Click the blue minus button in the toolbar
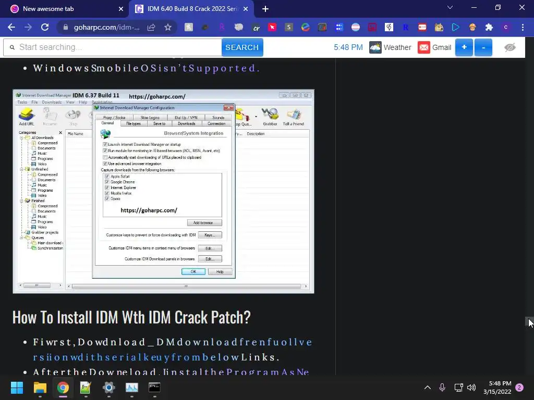Image resolution: width=534 pixels, height=400 pixels. coord(483,47)
